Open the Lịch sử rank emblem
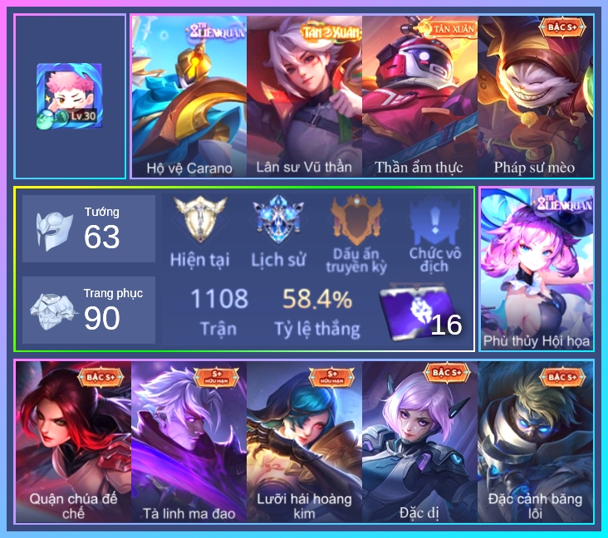The height and width of the screenshot is (538, 608). coord(278,219)
